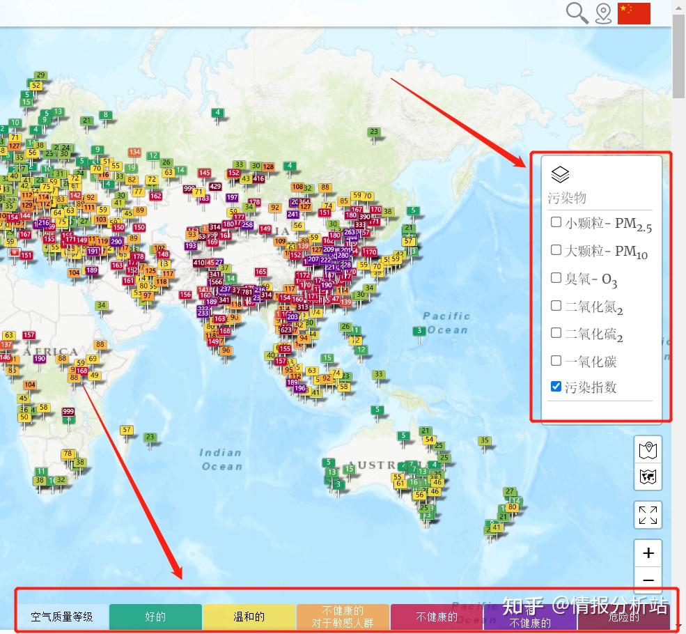Enable the 一氧化碳 checkbox
Screen dimensions: 686x634
click(x=556, y=361)
